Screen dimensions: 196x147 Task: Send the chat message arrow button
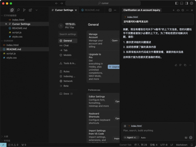tap(191, 137)
